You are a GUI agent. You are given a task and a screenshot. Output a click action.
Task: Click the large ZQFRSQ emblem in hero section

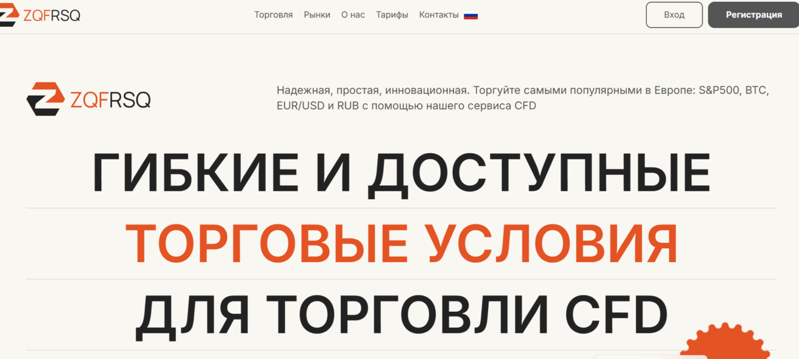(x=45, y=99)
